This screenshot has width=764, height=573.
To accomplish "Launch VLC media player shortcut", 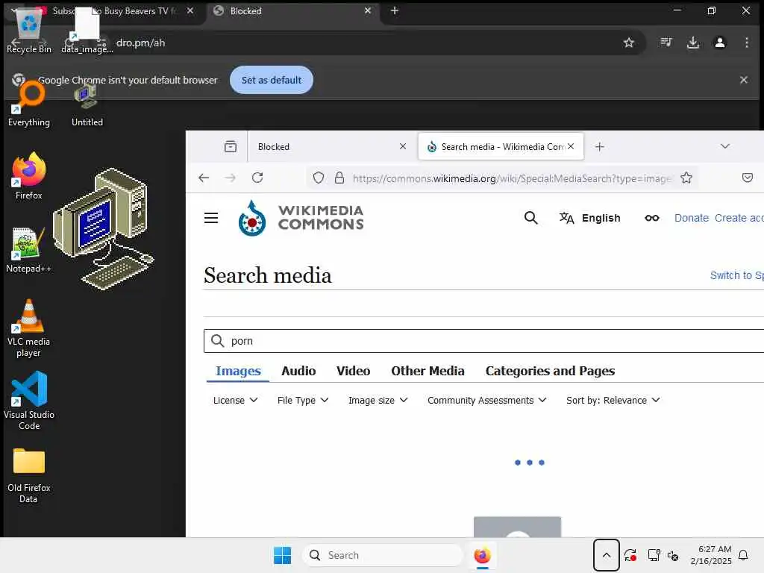I will point(28,328).
